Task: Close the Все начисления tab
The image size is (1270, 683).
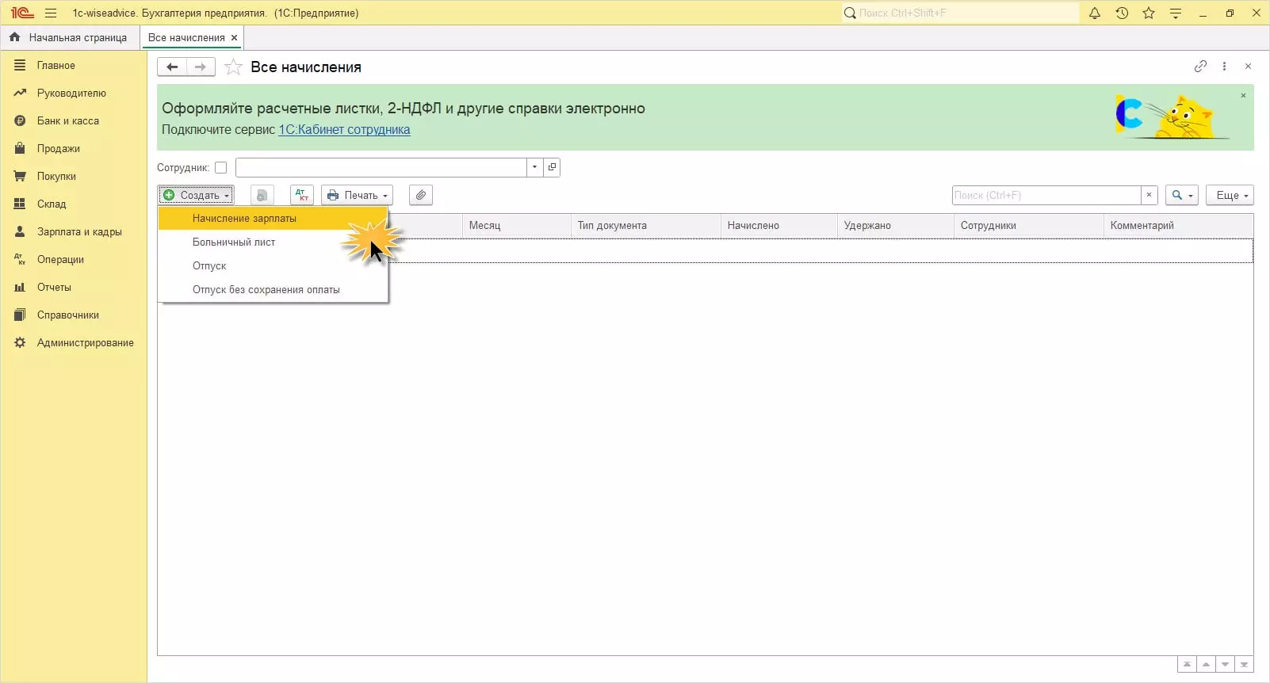Action: (234, 38)
